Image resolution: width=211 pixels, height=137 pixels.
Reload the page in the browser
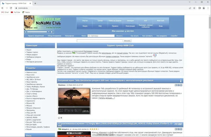click(x=11, y=8)
